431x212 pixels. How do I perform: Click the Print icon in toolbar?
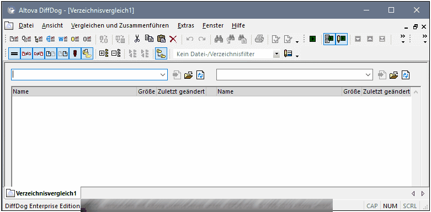[259, 39]
